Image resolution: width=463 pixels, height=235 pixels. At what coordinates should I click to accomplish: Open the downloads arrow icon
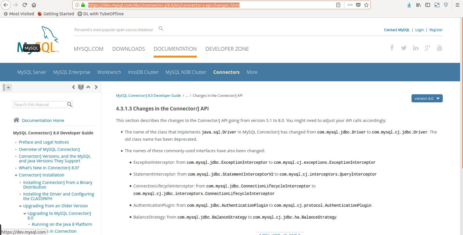(409, 5)
